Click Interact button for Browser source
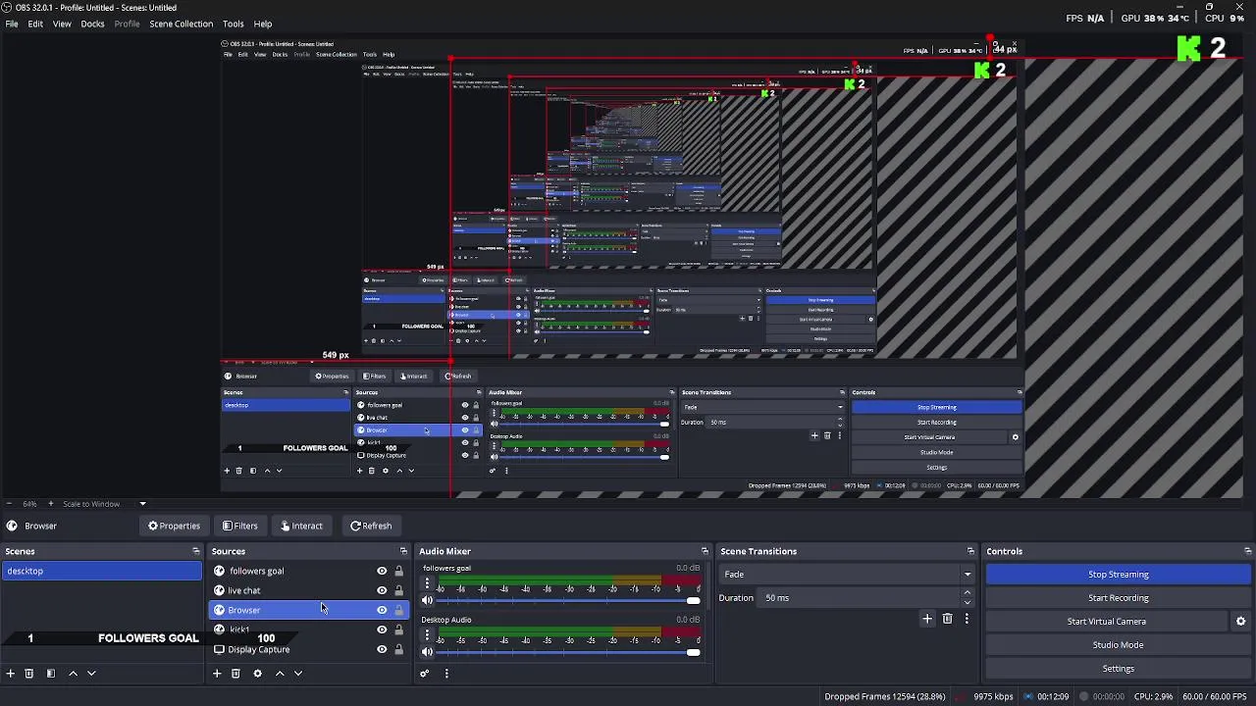The height and width of the screenshot is (706, 1256). click(x=301, y=526)
